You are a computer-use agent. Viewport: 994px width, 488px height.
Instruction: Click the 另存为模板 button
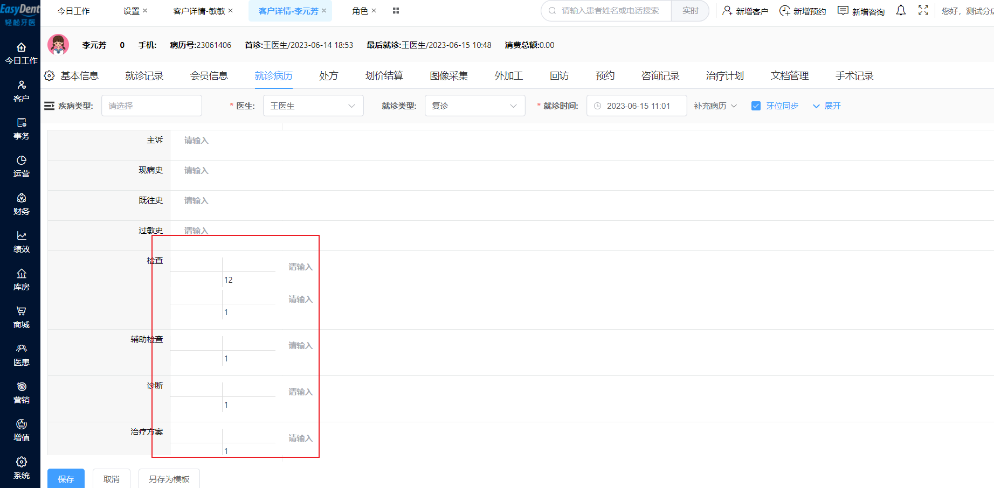click(169, 478)
